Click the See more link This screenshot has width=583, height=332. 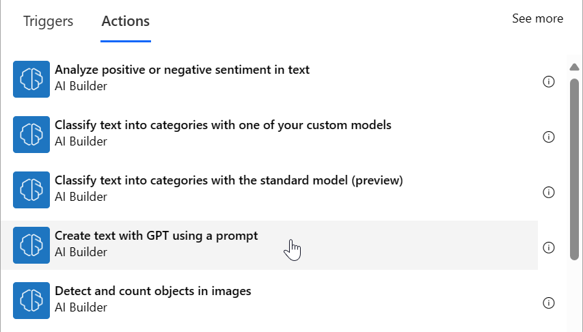click(537, 18)
